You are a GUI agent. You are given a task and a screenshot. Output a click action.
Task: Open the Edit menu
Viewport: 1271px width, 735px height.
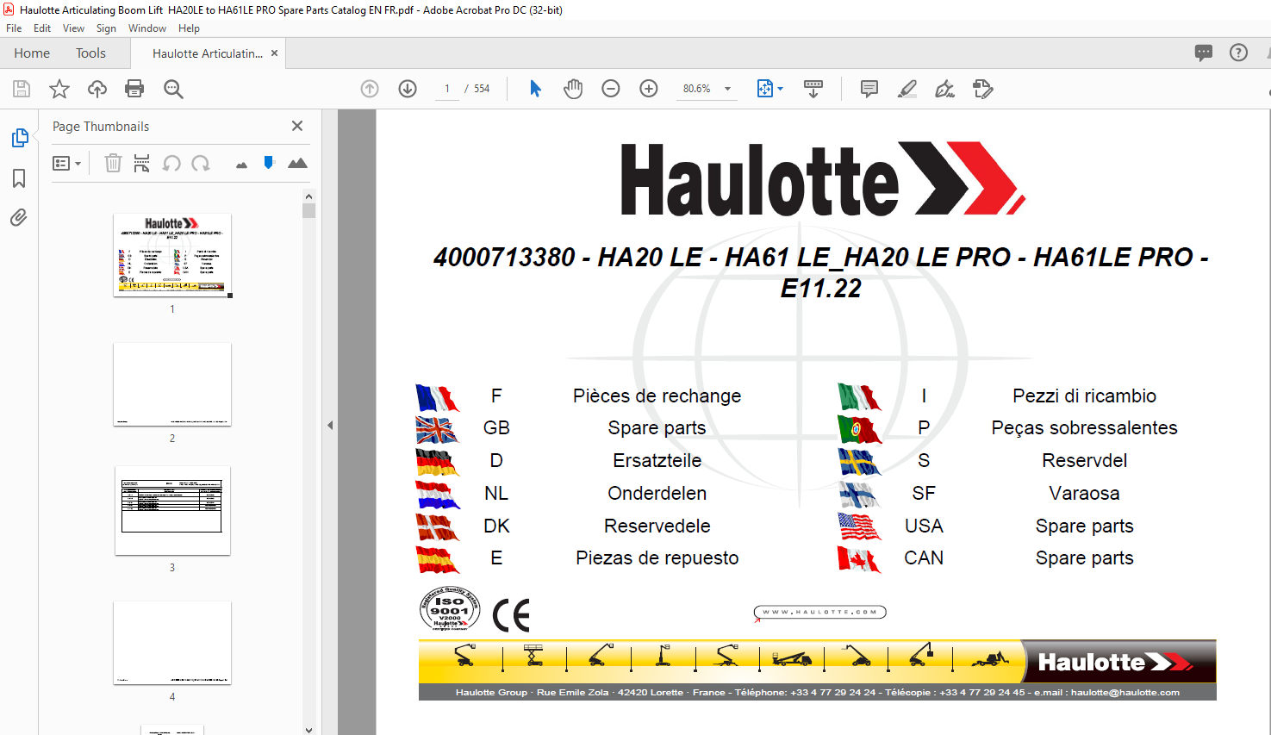tap(42, 28)
